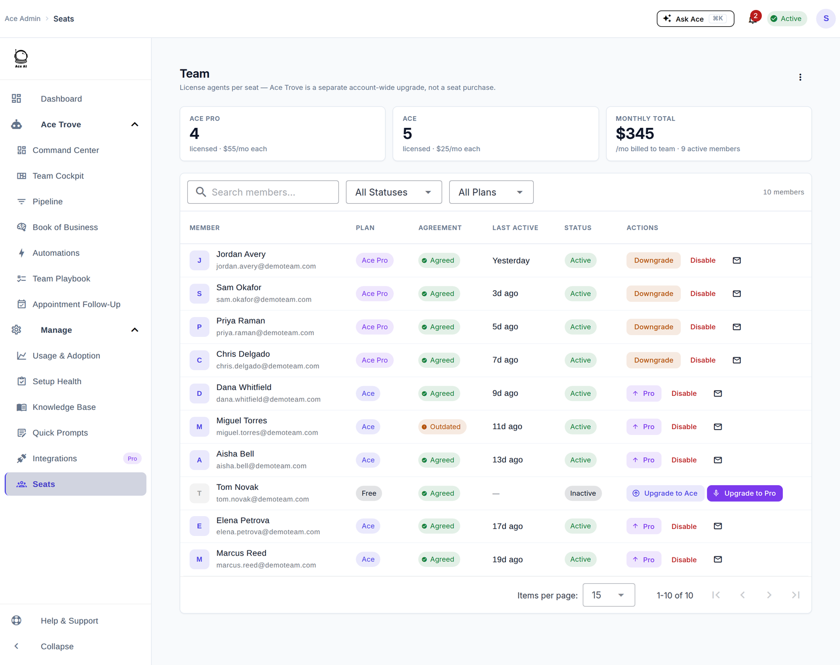Open Quick Prompts
The height and width of the screenshot is (665, 840).
(75, 433)
